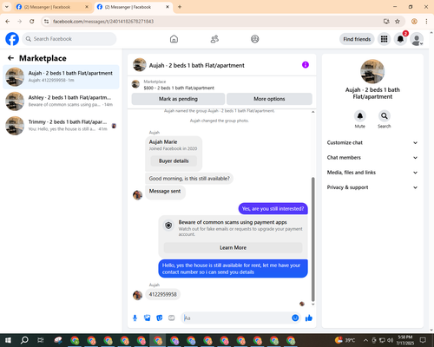The width and height of the screenshot is (434, 347).
Task: Expand Customize chat section
Action: 372,142
